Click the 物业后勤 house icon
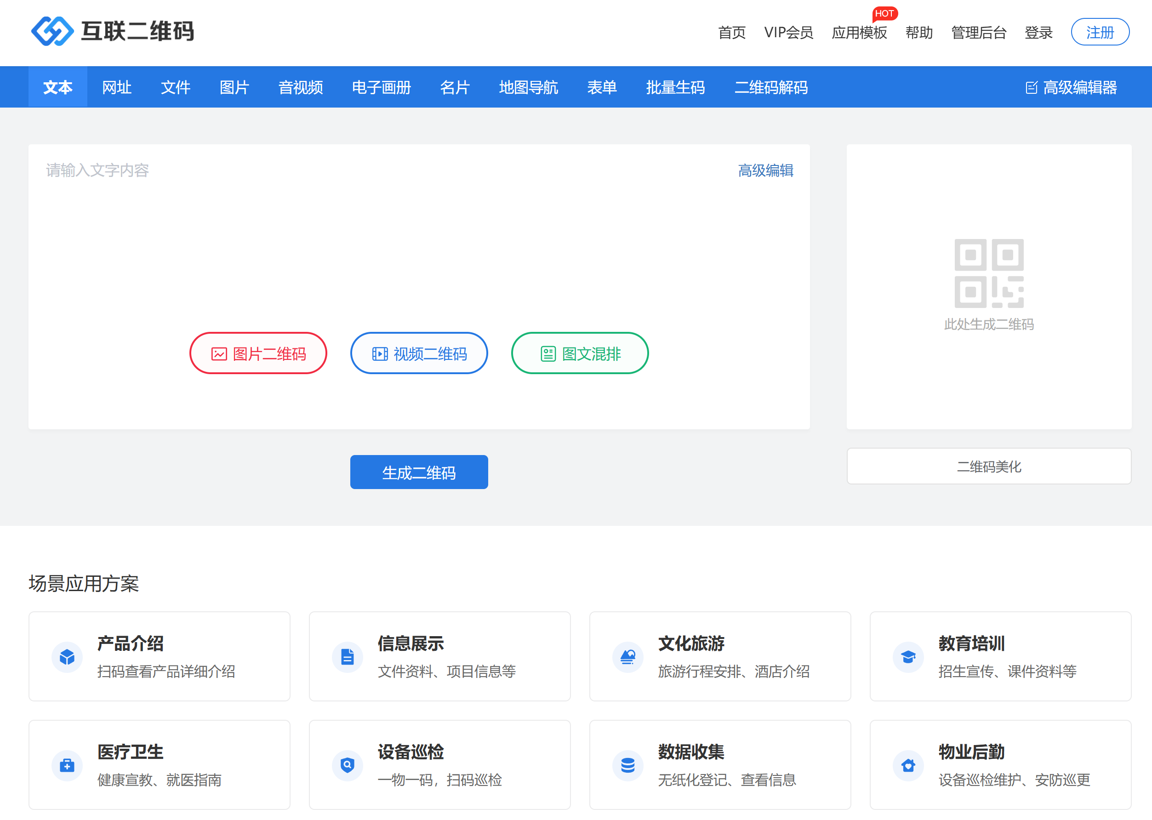 click(x=908, y=765)
